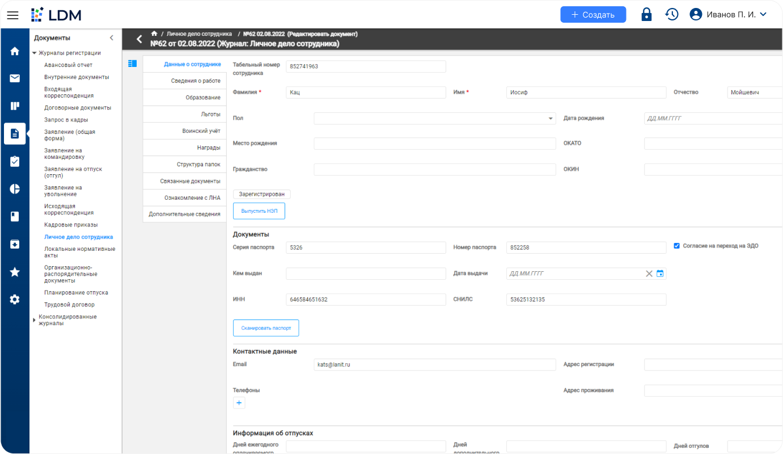Click the lock icon in header

(x=646, y=15)
